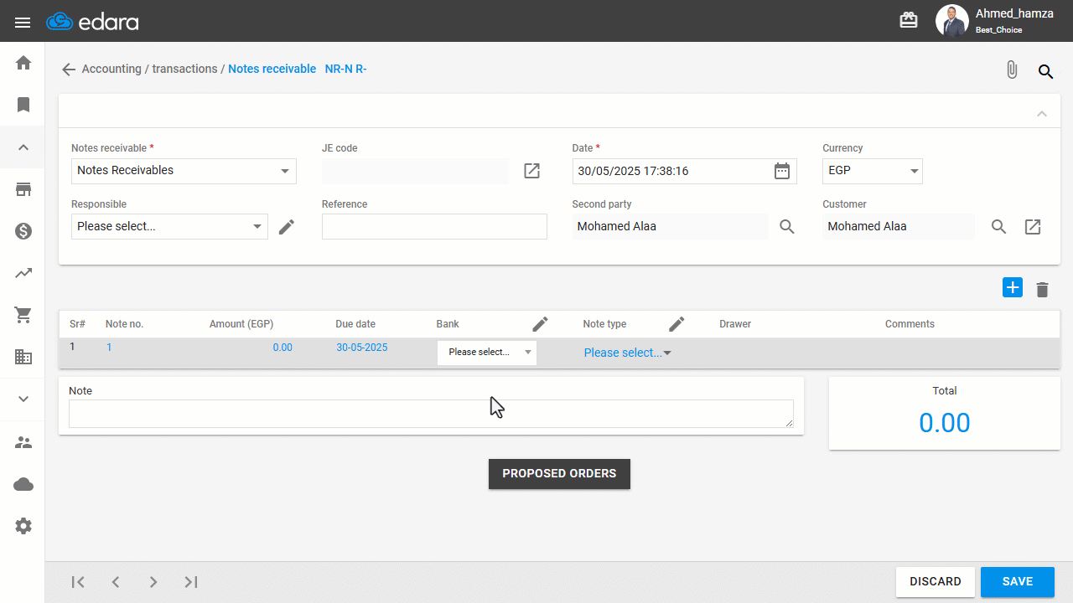Click the edara cloud logo
This screenshot has height=603, width=1073.
(92, 22)
